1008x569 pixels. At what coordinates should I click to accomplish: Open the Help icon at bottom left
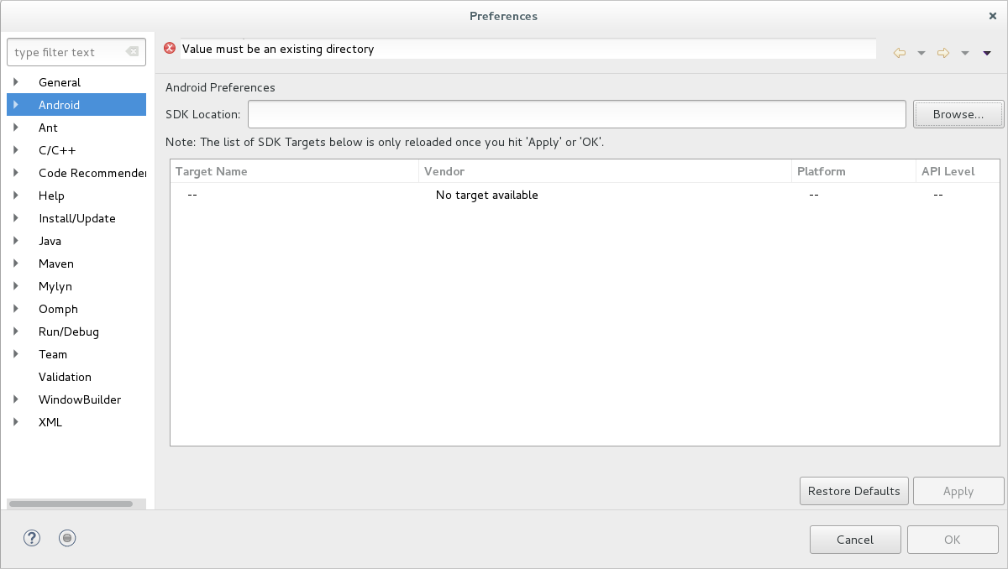tap(31, 539)
